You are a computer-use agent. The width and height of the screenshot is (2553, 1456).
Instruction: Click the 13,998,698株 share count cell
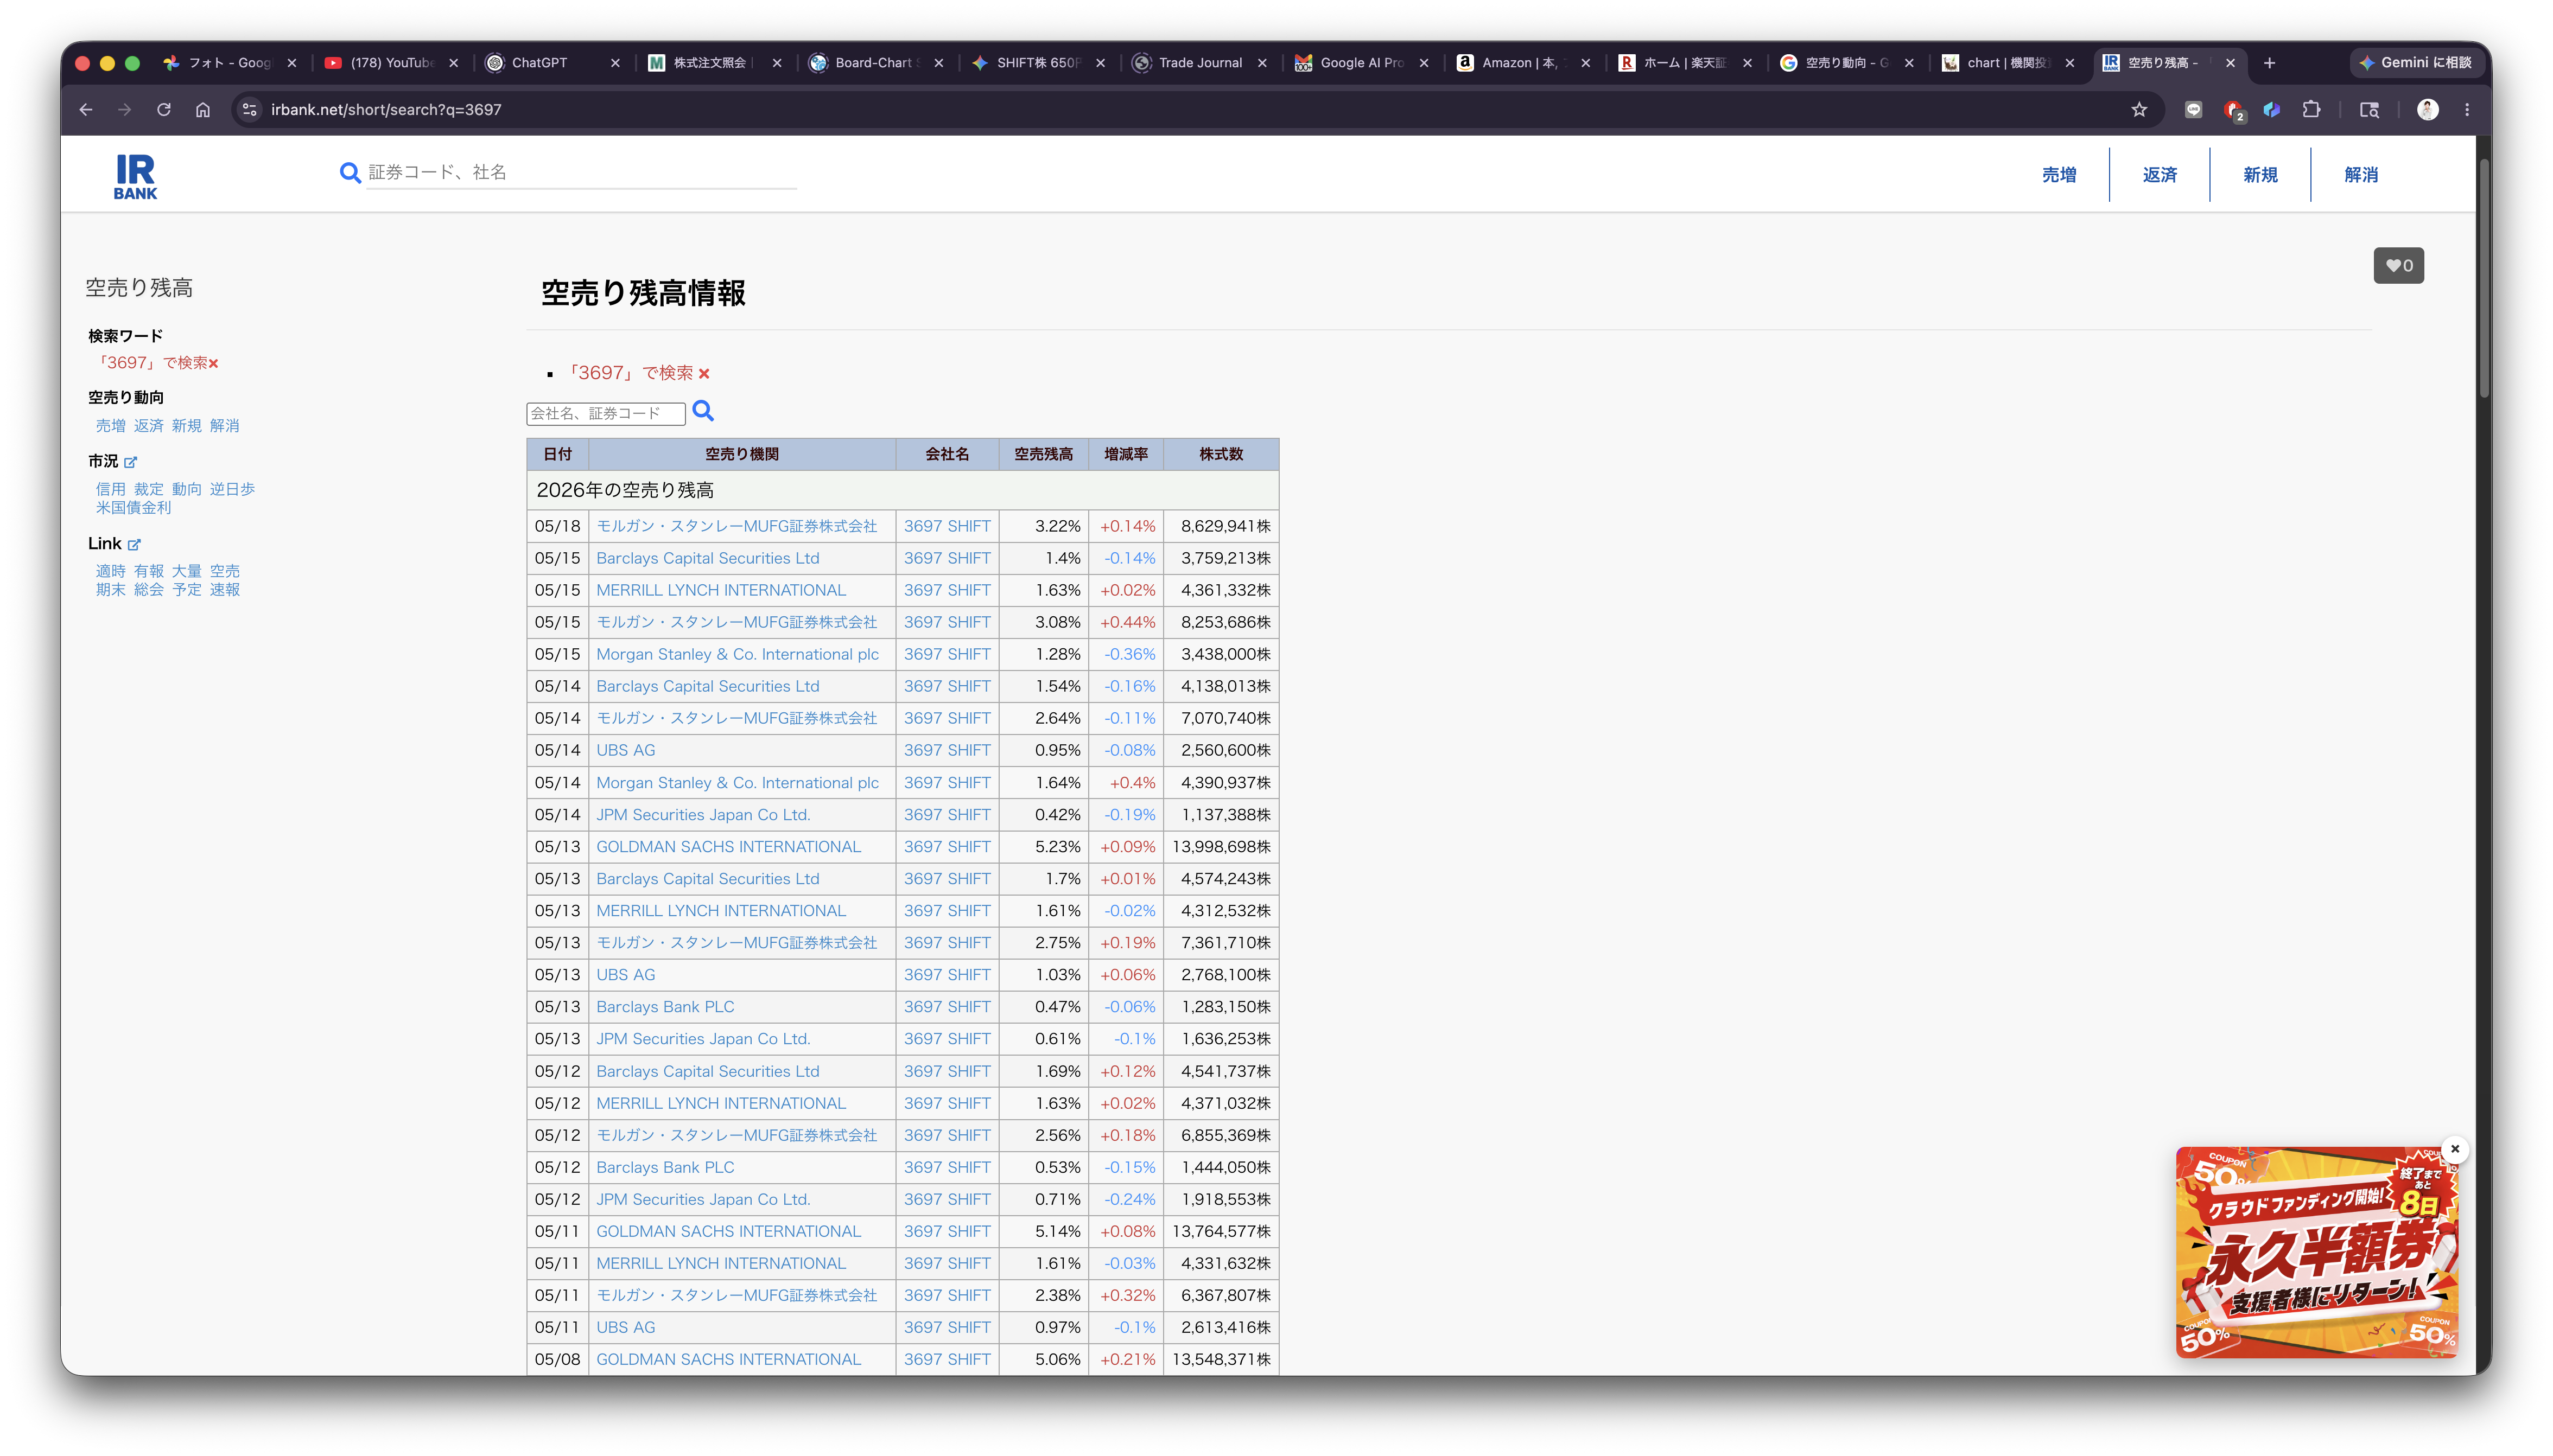tap(1222, 847)
